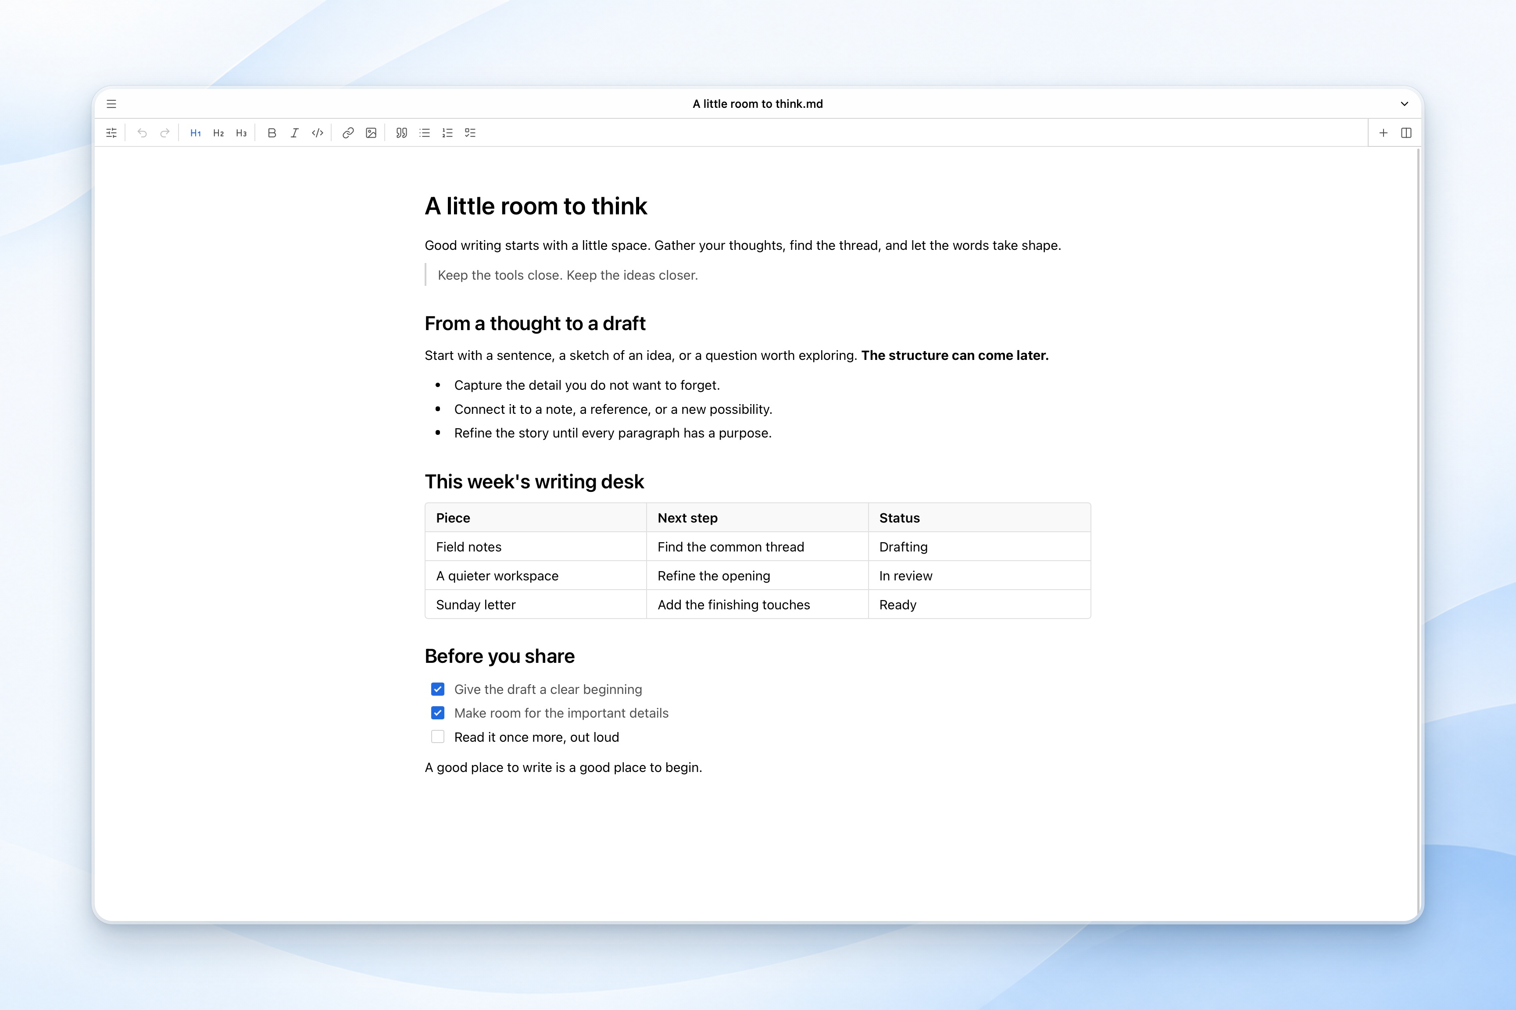The image size is (1516, 1010).
Task: Toggle italic formatting
Action: (295, 133)
